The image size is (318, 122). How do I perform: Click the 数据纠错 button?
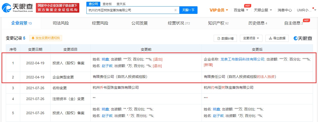coord(225,38)
